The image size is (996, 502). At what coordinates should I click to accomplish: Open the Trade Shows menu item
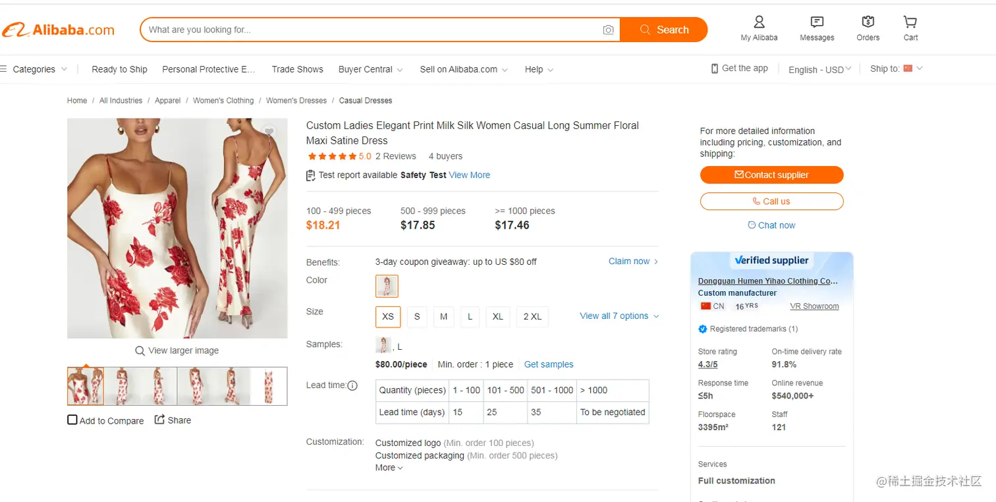coord(297,69)
